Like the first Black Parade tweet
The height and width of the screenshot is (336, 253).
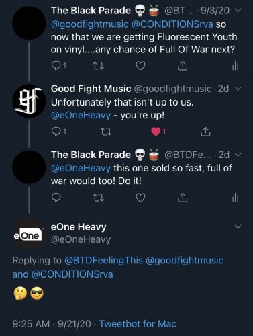(x=141, y=66)
